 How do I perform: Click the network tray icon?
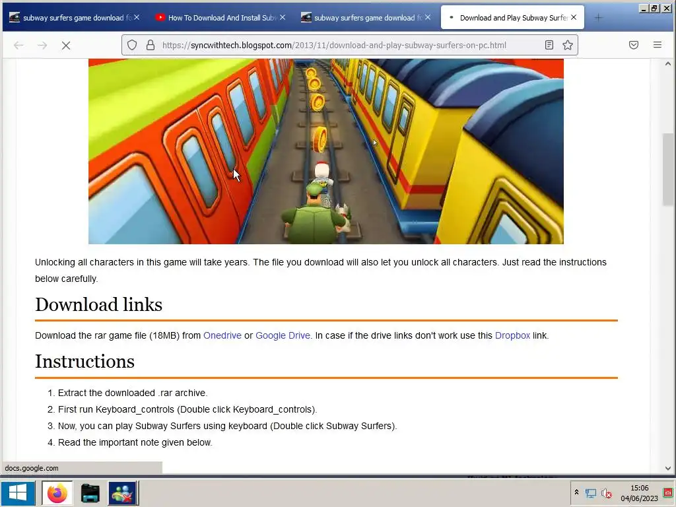pos(590,493)
